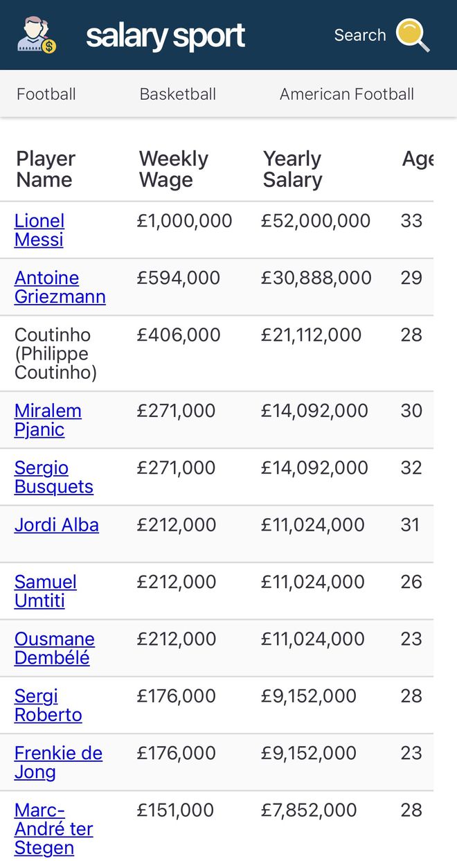457x861 pixels.
Task: Open Lionel Messi's player page
Action: pyautogui.click(x=39, y=230)
